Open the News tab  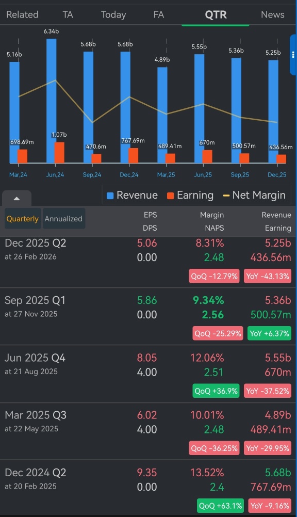pyautogui.click(x=273, y=14)
